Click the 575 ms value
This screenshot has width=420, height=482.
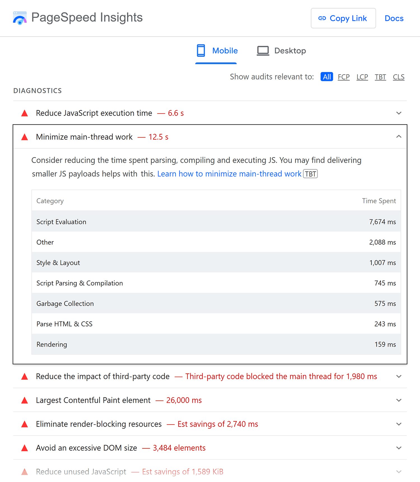[x=385, y=304]
